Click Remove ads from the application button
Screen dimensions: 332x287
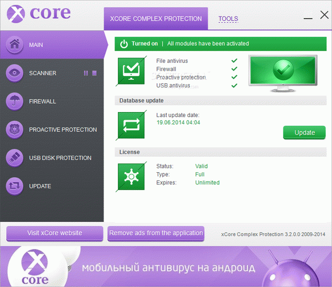click(156, 233)
